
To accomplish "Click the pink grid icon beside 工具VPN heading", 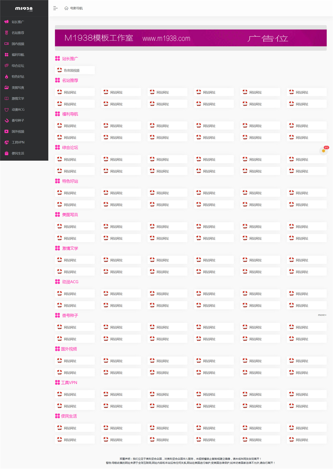I will (58, 383).
